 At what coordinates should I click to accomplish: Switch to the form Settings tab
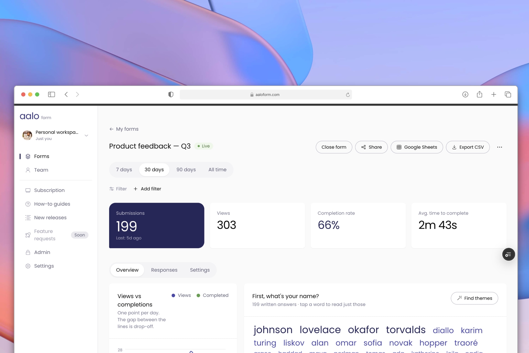click(200, 270)
